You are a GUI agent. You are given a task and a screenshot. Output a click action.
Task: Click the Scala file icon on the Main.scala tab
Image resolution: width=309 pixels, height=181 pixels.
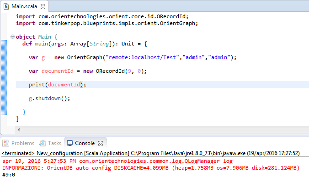[x=6, y=6]
